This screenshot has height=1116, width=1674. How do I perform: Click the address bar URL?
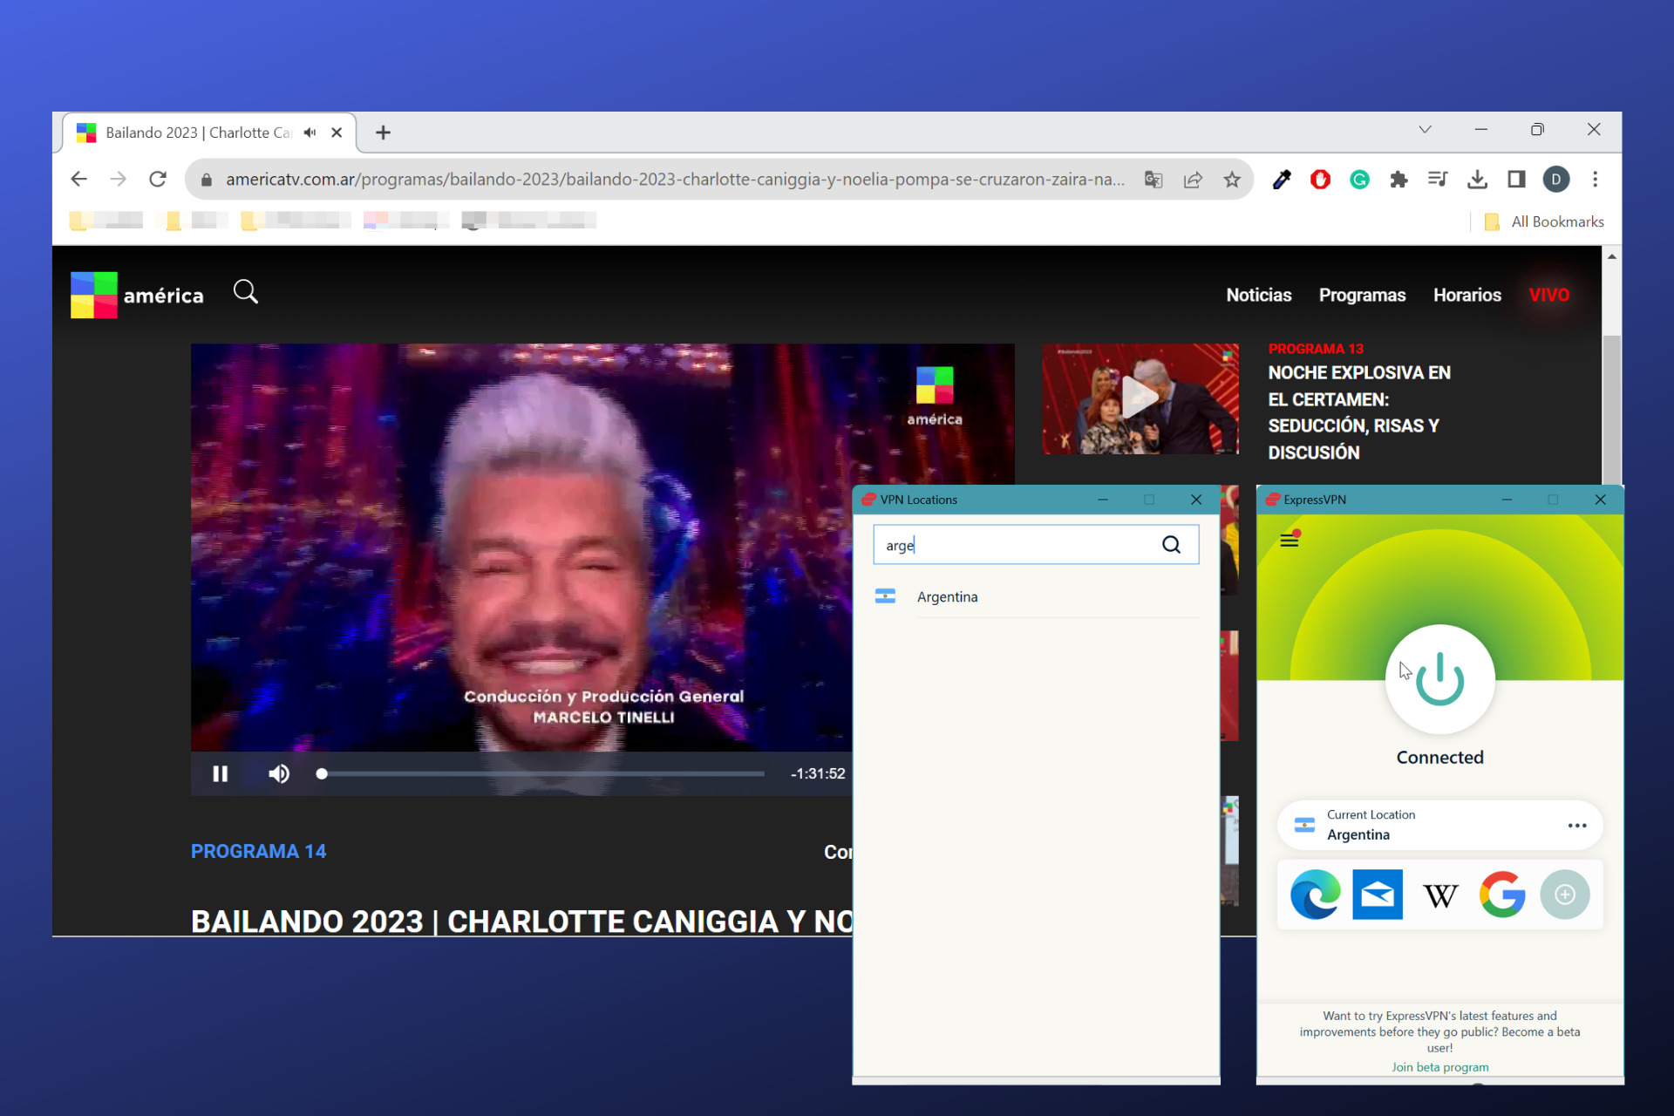click(x=674, y=180)
